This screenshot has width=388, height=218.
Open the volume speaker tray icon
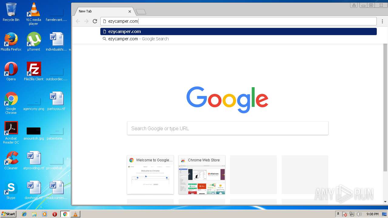point(359,214)
